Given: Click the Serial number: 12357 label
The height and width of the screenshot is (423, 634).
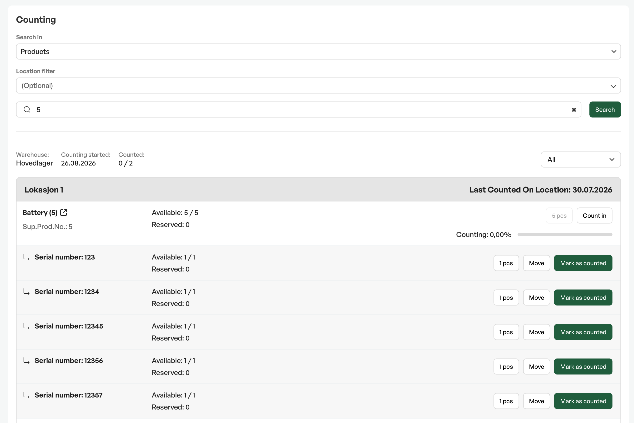Looking at the screenshot, I should (x=69, y=395).
